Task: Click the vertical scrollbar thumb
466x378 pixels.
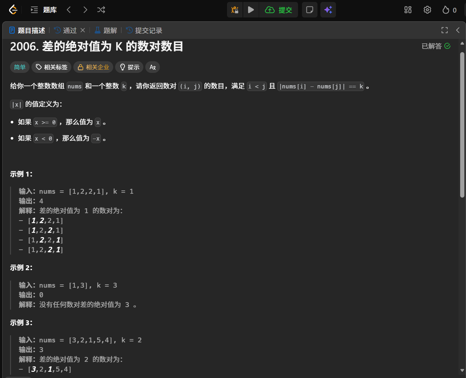Action: click(x=462, y=125)
